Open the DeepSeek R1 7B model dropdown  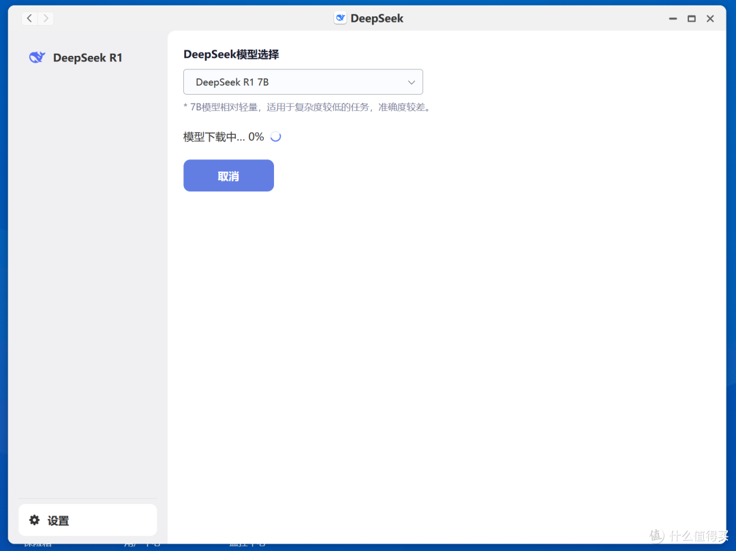(x=303, y=82)
